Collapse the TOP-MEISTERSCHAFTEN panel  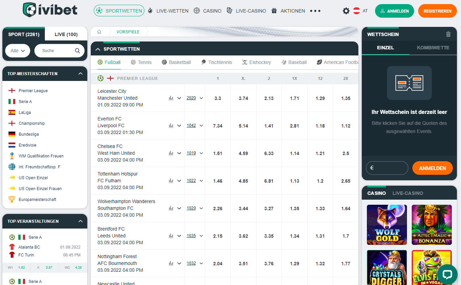[x=81, y=73]
